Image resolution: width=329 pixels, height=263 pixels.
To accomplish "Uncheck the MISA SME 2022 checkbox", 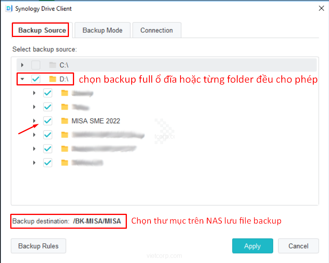I will point(48,121).
